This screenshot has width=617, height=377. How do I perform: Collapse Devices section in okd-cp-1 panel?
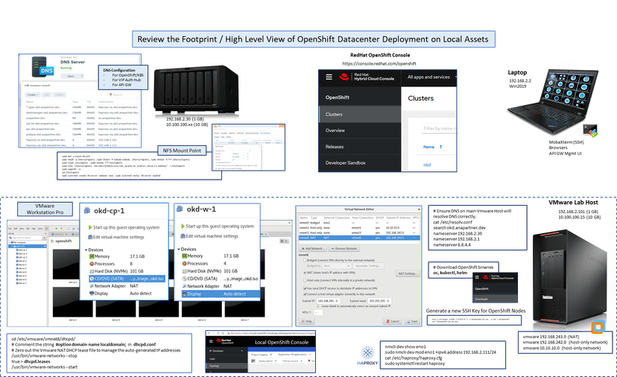(86, 249)
